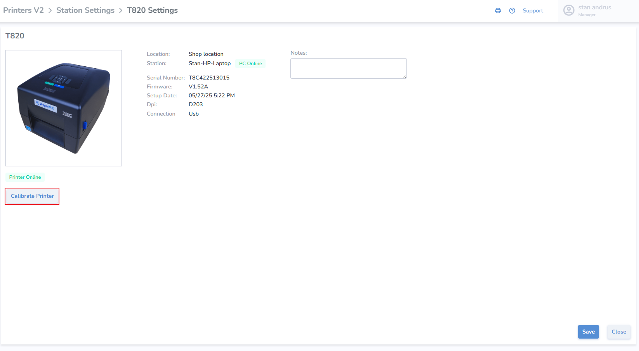Image resolution: width=639 pixels, height=351 pixels.
Task: Close the T820 settings page
Action: pyautogui.click(x=619, y=332)
